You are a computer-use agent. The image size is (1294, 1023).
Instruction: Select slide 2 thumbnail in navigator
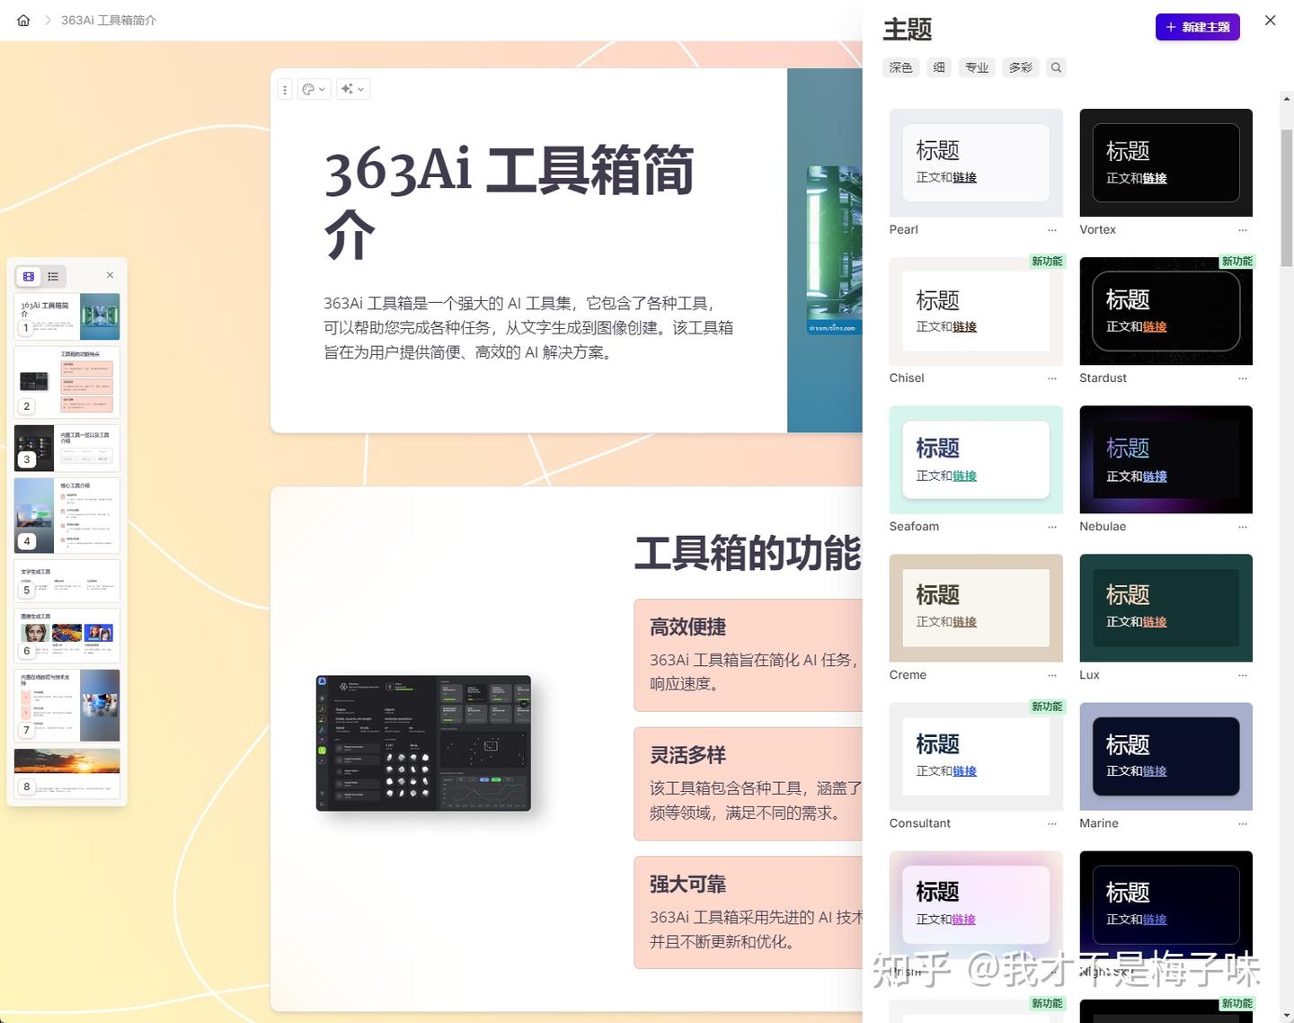click(66, 382)
